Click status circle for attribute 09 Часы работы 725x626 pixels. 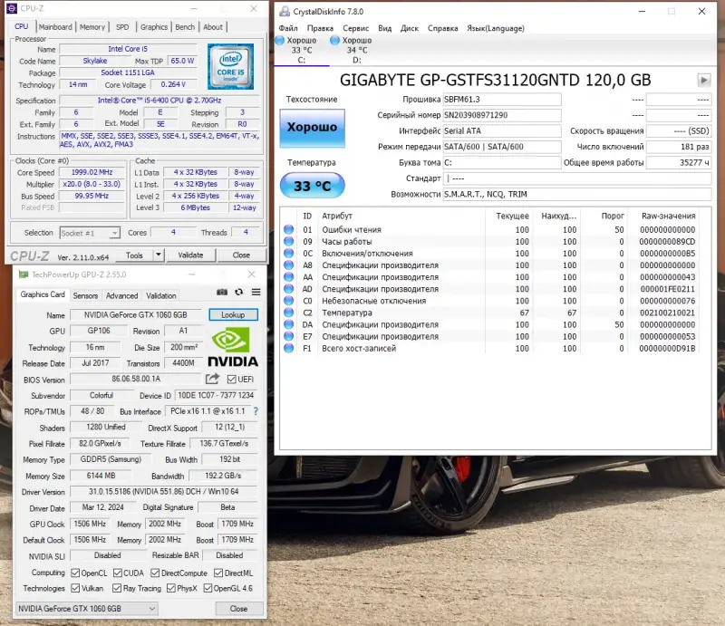(x=288, y=241)
